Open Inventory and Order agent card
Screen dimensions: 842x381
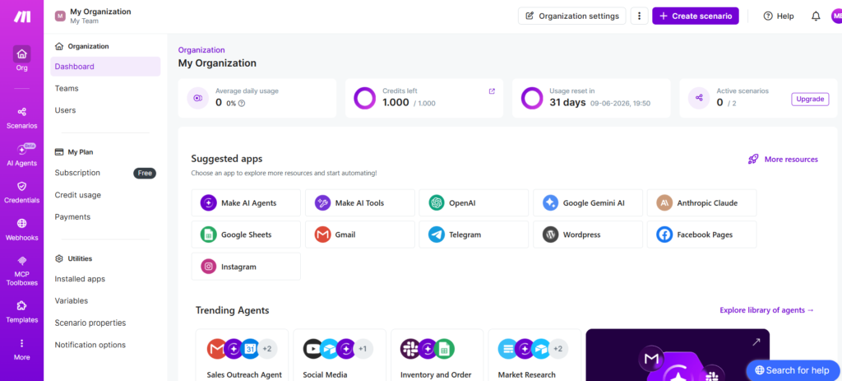[x=437, y=355]
